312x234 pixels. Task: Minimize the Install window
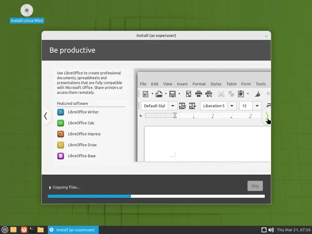[266, 36]
